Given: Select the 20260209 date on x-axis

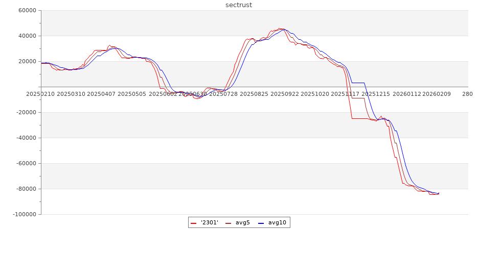Looking at the screenshot, I should pyautogui.click(x=437, y=94).
